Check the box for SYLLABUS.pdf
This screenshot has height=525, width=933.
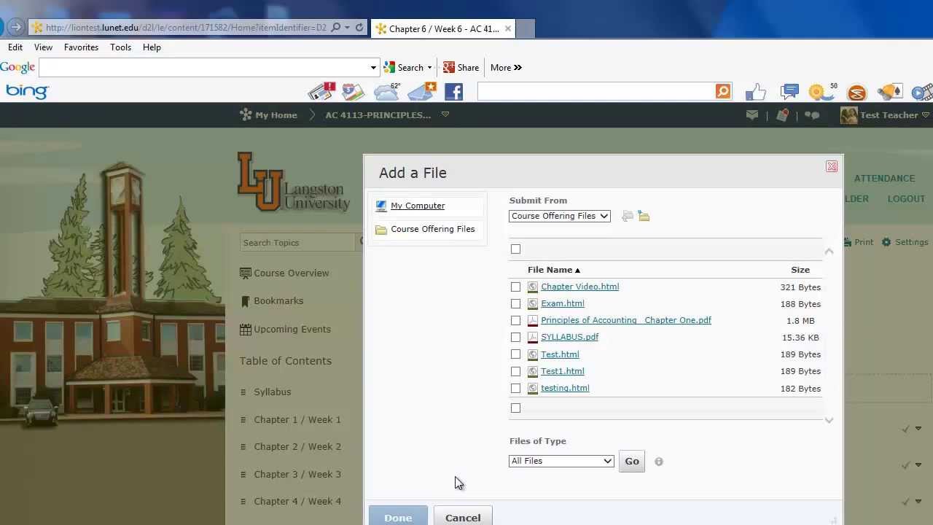coord(515,338)
